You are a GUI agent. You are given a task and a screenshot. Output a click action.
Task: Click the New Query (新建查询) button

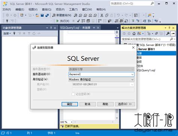pyautogui.click(x=62, y=15)
